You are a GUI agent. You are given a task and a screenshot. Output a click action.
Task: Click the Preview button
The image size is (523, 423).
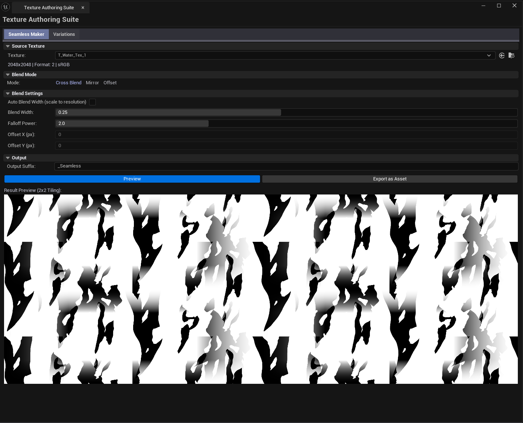click(x=132, y=179)
